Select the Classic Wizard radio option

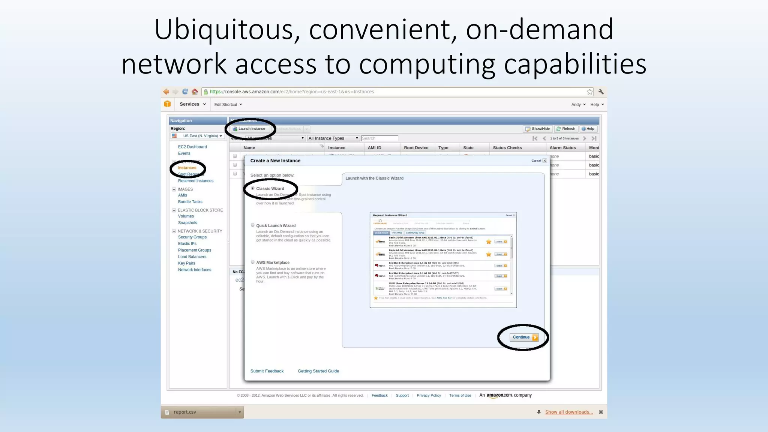point(253,188)
